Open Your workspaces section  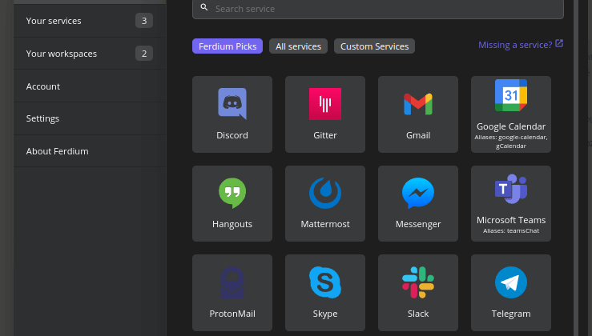(x=90, y=54)
